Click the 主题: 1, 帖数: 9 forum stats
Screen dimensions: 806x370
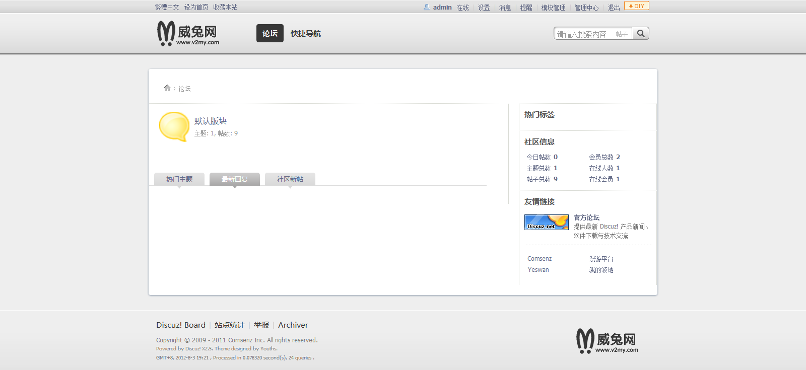coord(216,133)
